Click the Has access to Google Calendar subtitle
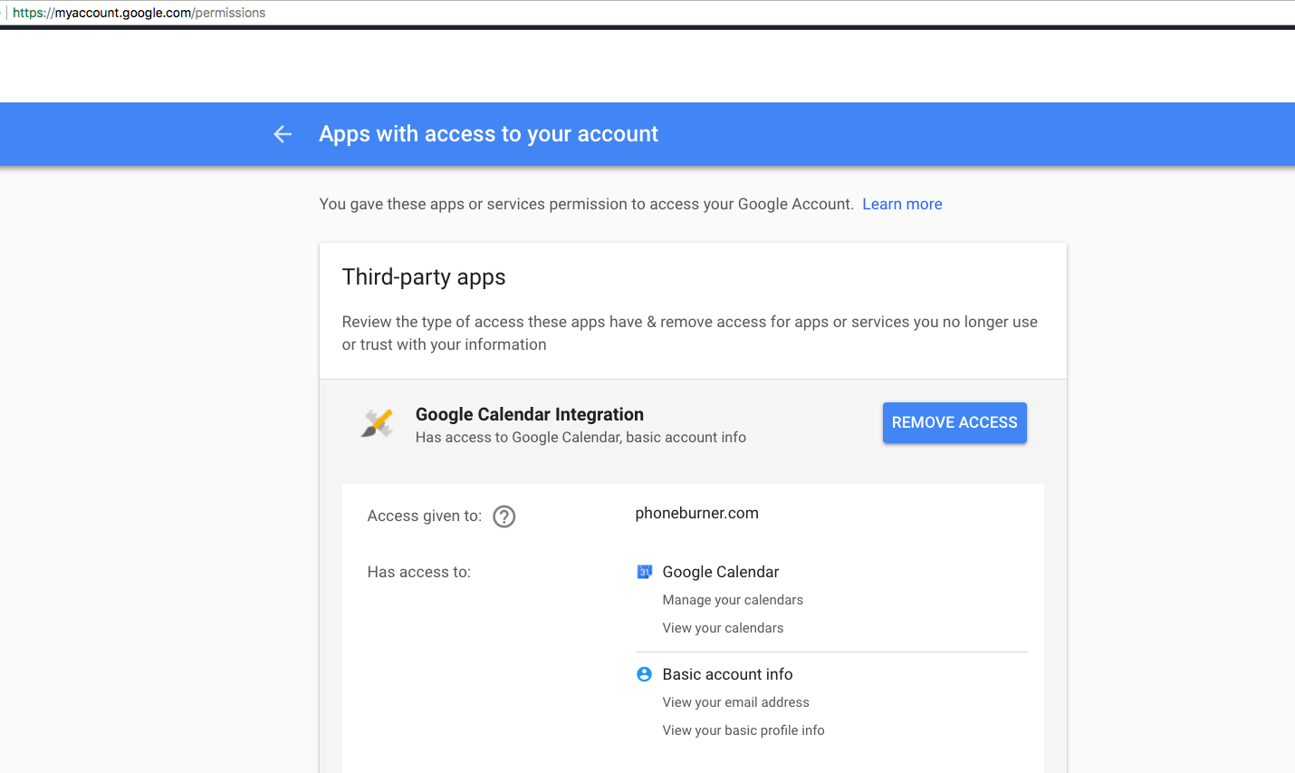 580,438
